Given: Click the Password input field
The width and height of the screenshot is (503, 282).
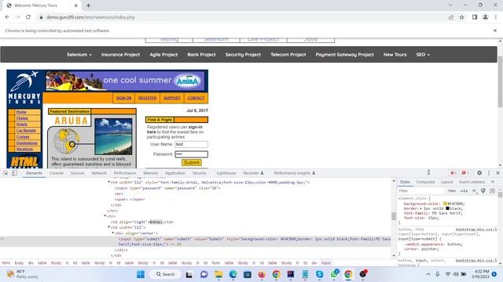Looking at the screenshot, I should (x=191, y=154).
